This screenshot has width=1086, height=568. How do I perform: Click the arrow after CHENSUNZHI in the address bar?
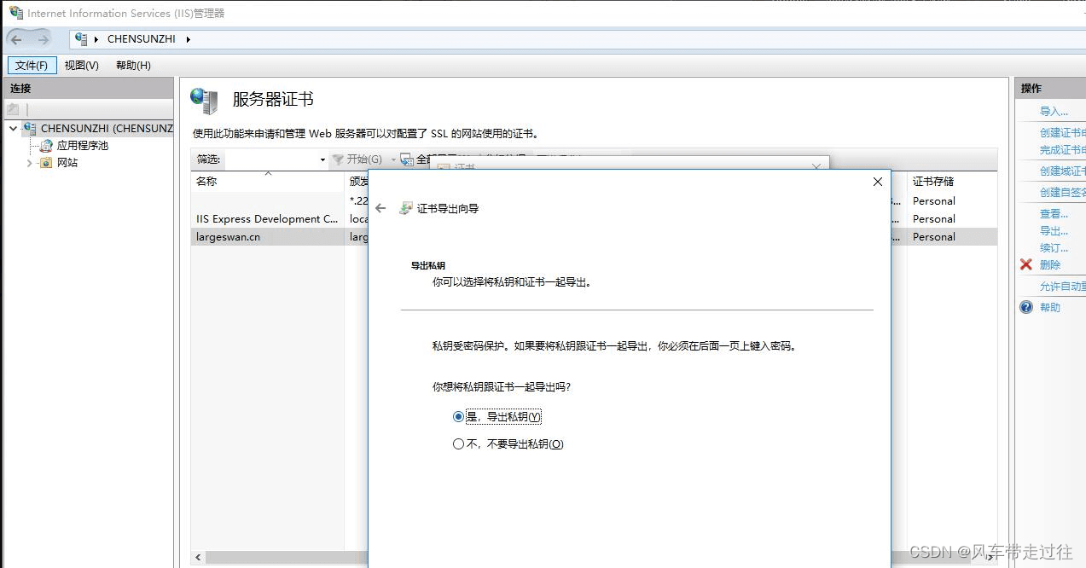pos(188,39)
